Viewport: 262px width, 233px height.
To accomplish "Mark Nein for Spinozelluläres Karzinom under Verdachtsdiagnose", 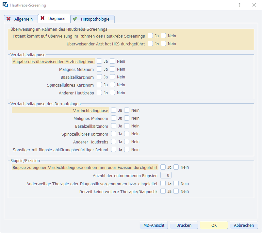I will [112, 85].
